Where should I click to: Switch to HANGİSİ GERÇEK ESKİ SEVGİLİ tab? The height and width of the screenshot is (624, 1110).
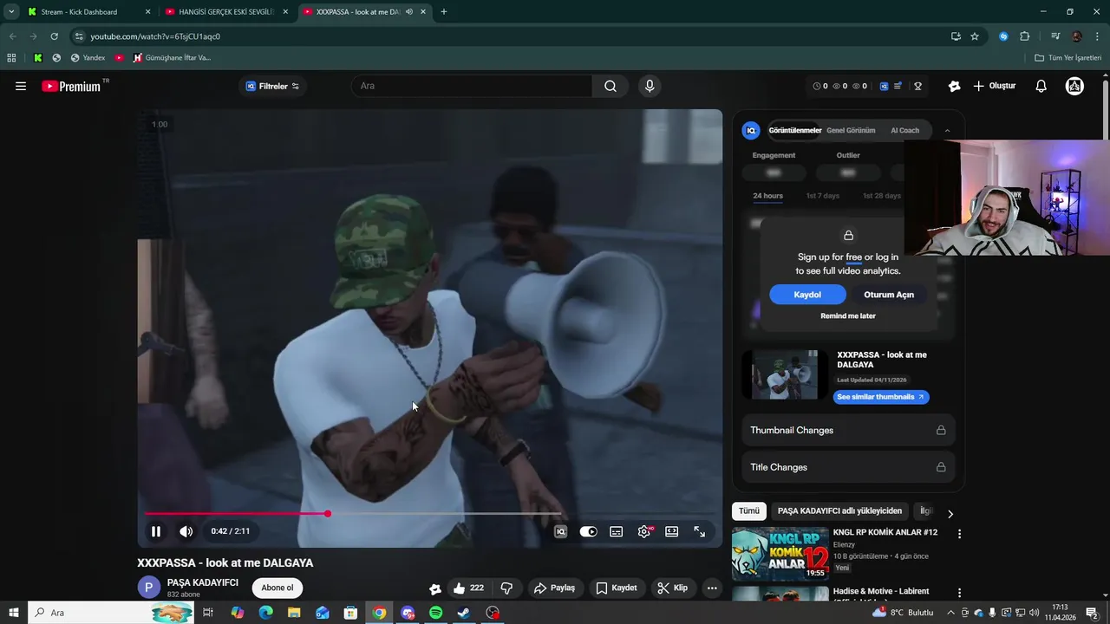[x=225, y=12]
